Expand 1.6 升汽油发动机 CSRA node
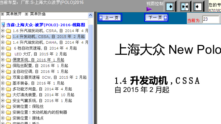This screenshot has height=124, width=221. pos(3,30)
